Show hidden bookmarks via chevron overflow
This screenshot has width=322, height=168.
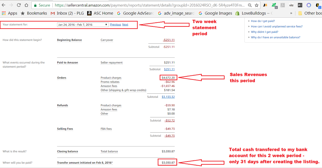point(291,13)
